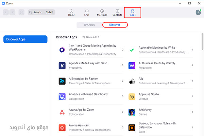Click the Zoom logo in title bar
The image size is (204, 136).
click(x=3, y=3)
